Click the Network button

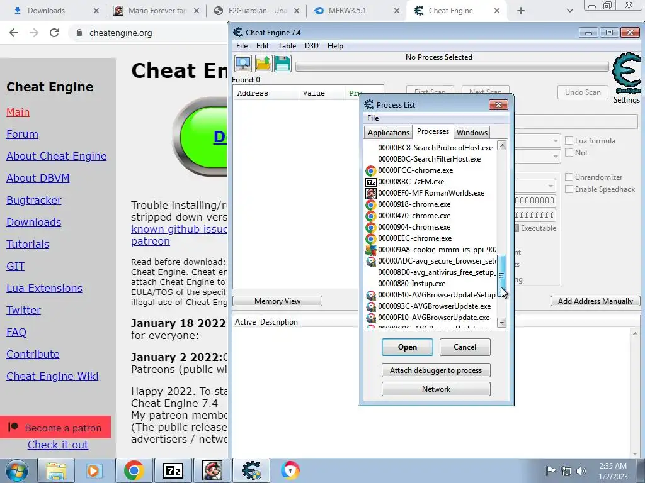pos(436,389)
